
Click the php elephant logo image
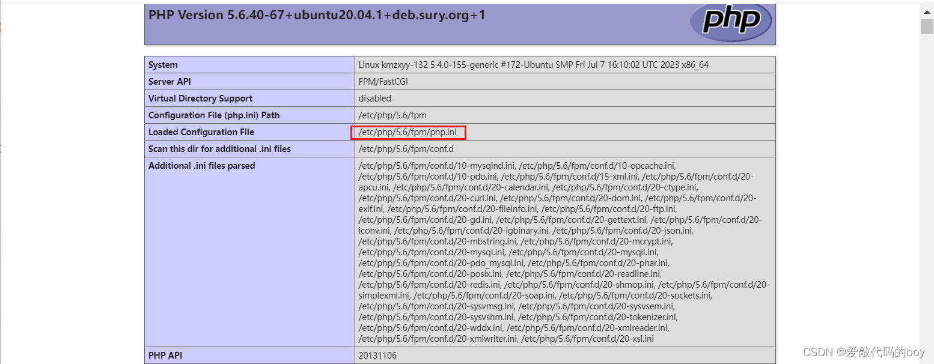click(730, 22)
